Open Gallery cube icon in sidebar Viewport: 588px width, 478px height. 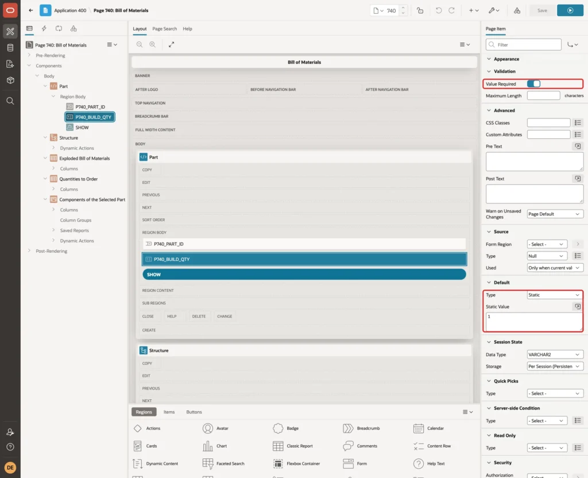tap(10, 80)
